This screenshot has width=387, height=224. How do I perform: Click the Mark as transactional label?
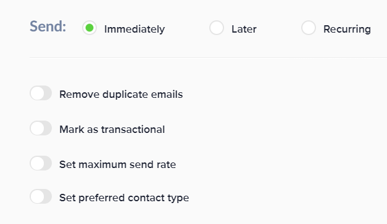pos(112,129)
